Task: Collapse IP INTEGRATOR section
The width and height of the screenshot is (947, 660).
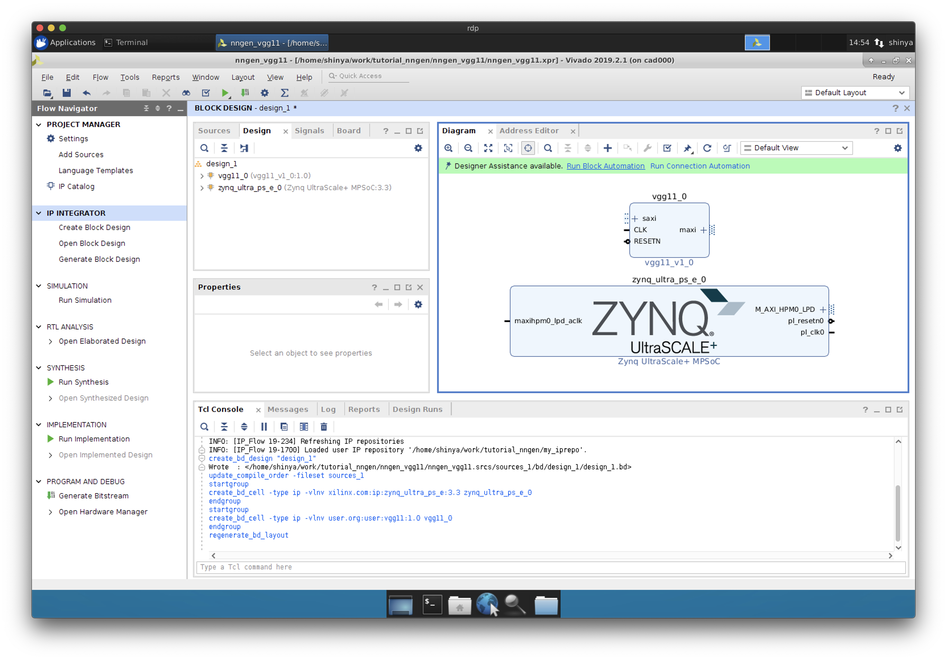Action: tap(39, 213)
